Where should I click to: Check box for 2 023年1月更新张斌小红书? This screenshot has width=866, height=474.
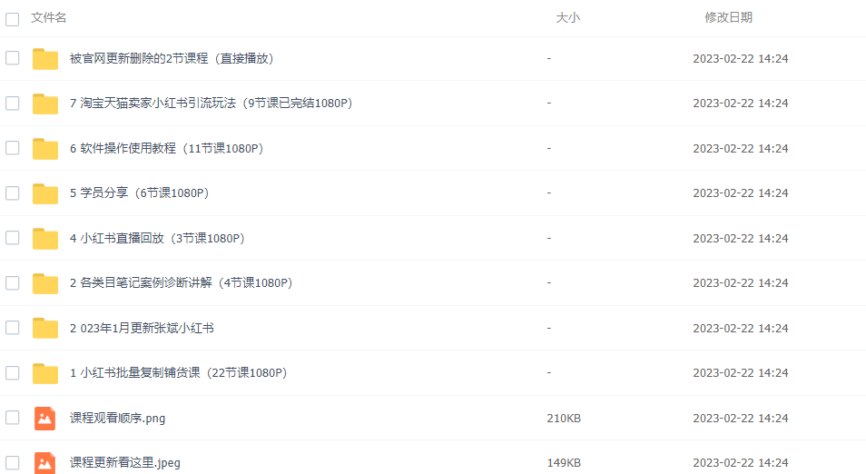point(12,328)
